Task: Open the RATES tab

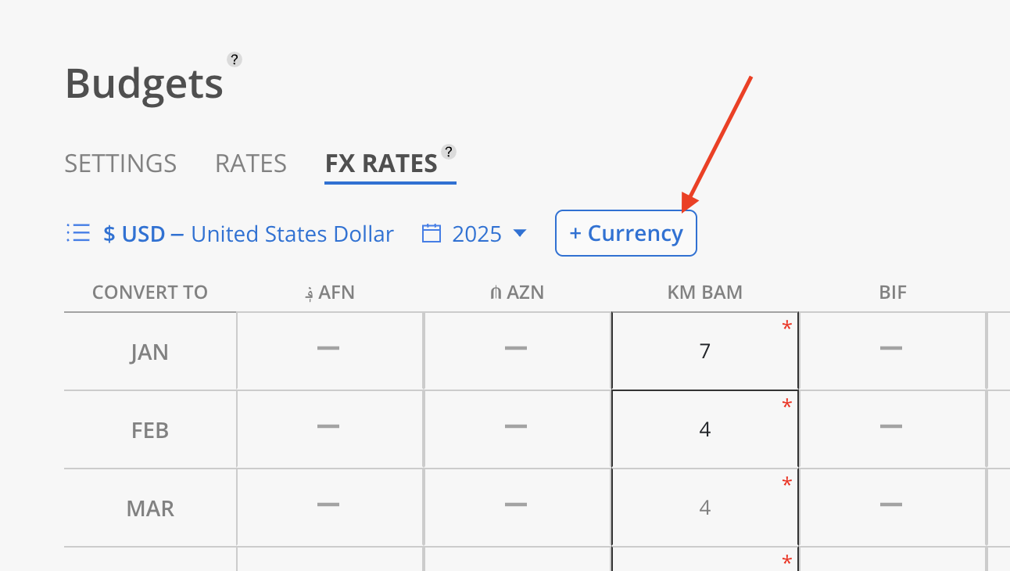Action: point(251,163)
